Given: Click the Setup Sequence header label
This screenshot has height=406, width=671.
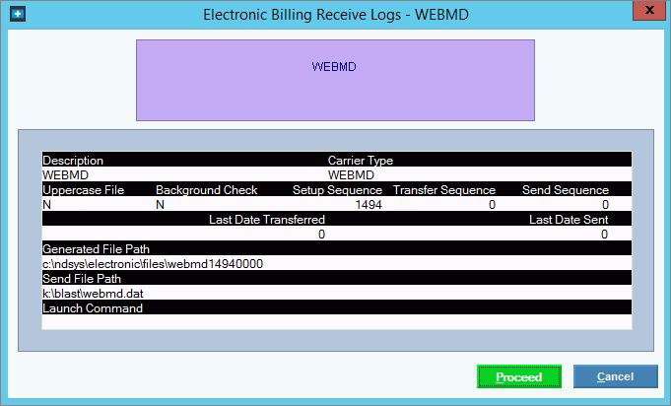Looking at the screenshot, I should tap(337, 190).
